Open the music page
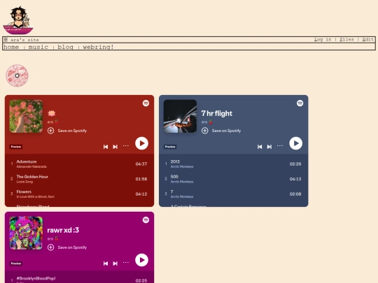 38,47
